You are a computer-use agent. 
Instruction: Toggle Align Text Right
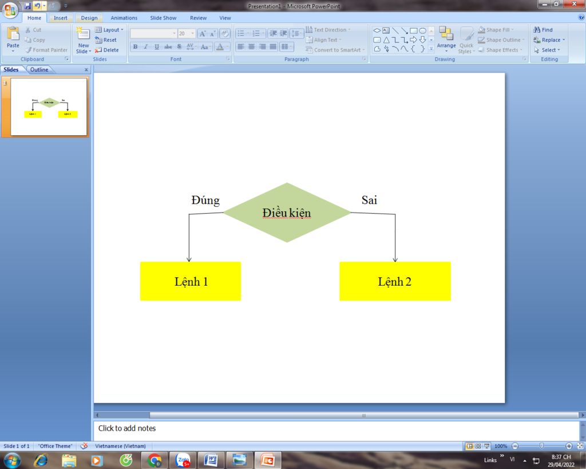click(x=262, y=47)
